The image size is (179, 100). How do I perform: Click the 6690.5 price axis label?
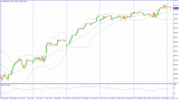tap(176, 51)
